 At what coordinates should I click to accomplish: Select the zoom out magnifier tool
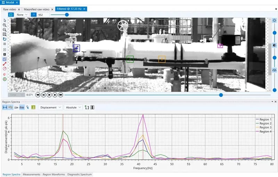tap(5, 30)
